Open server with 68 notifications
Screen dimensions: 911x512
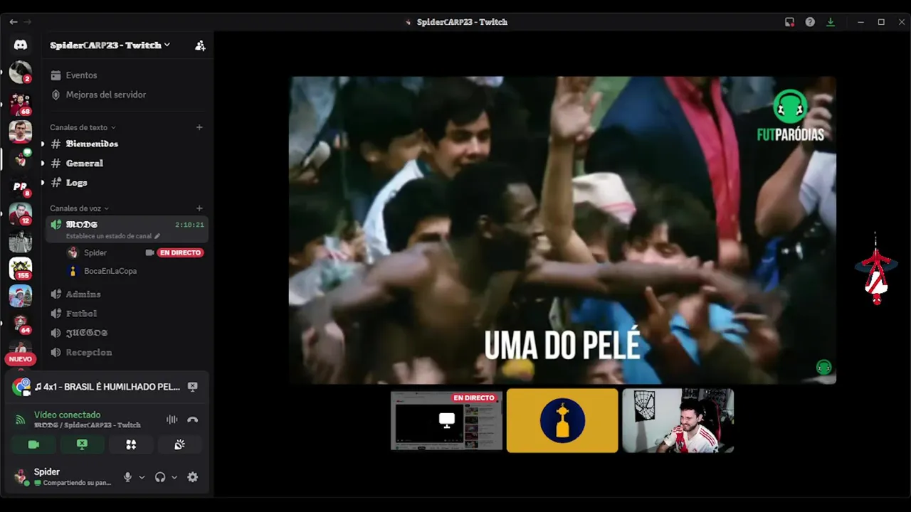(21, 104)
